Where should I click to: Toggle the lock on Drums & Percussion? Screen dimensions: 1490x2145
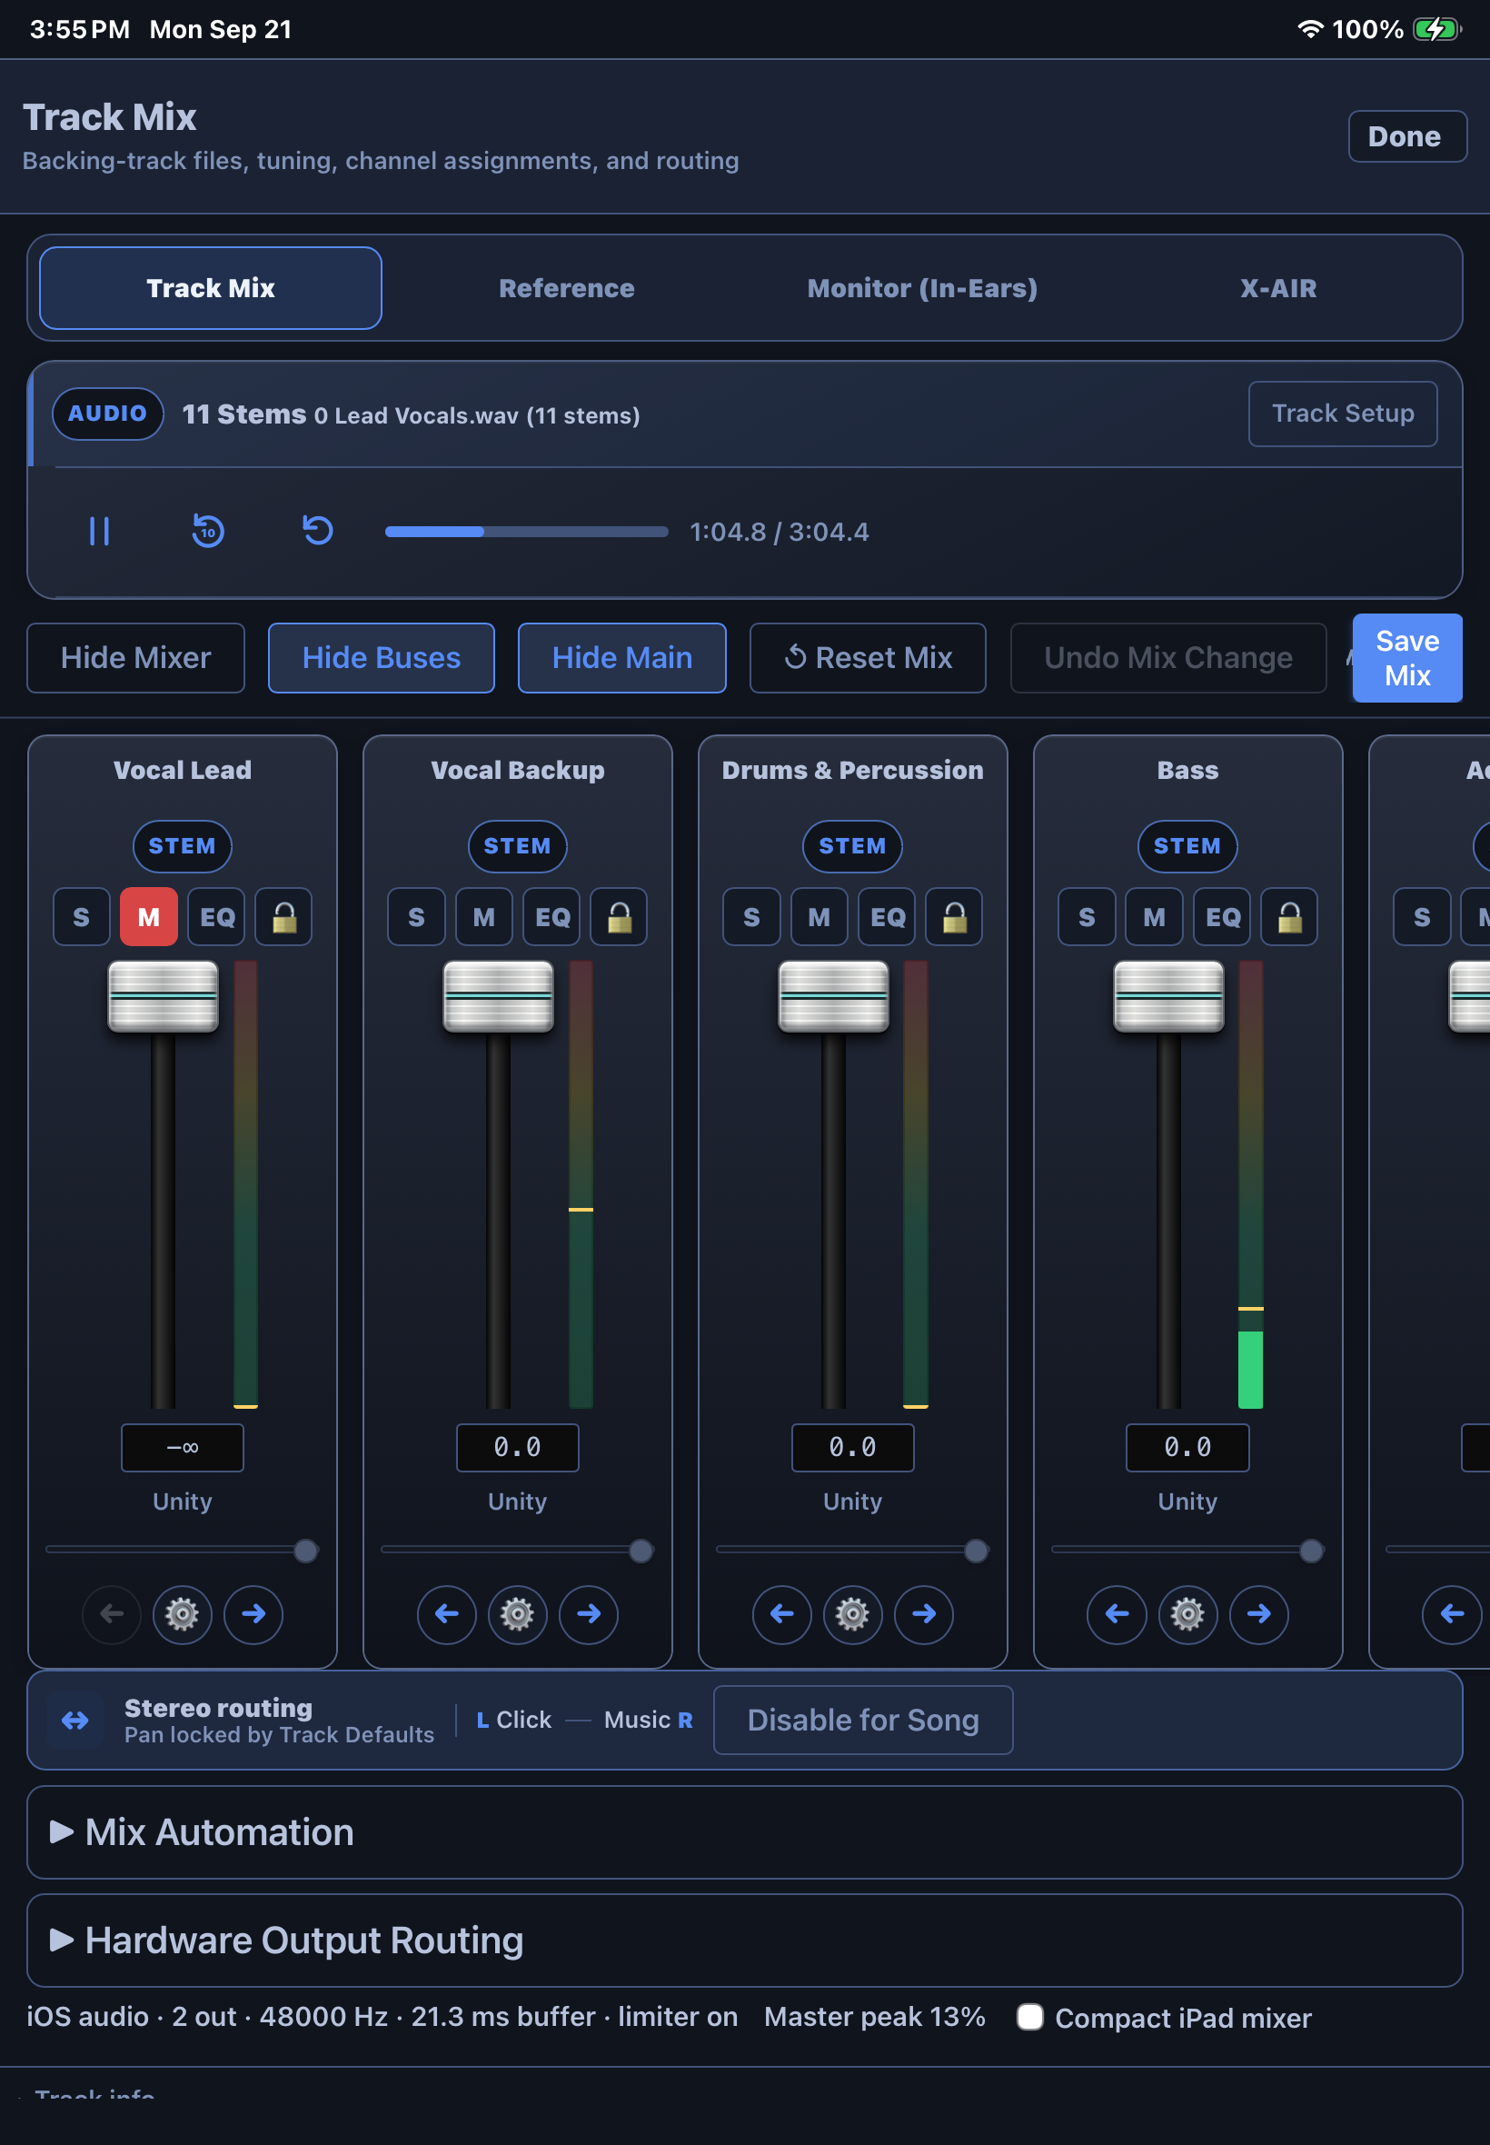tap(954, 917)
